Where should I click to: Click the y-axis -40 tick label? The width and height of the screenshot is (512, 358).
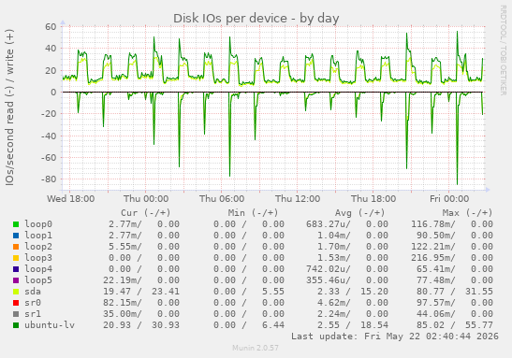point(49,136)
